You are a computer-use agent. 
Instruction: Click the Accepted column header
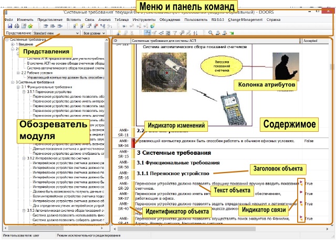tap(315, 41)
